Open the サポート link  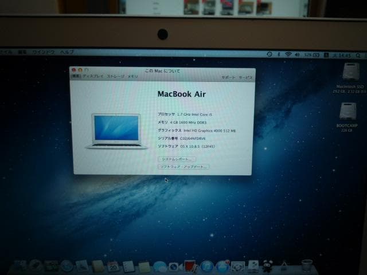228,77
